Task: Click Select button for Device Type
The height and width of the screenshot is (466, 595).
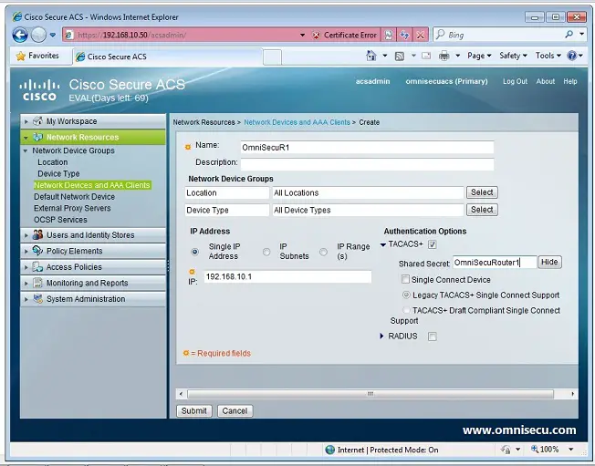Action: [482, 210]
